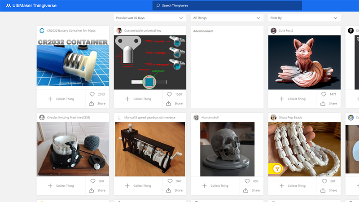Like the Manual 5 speed gearbox heart icon
This screenshot has height=202, width=359.
pyautogui.click(x=170, y=181)
